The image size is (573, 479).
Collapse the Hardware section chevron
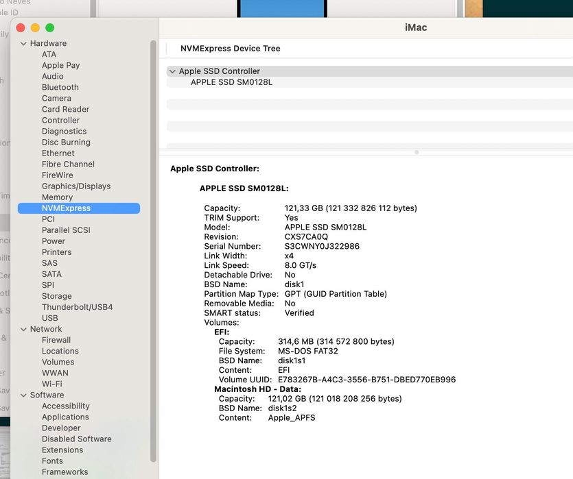pyautogui.click(x=23, y=43)
